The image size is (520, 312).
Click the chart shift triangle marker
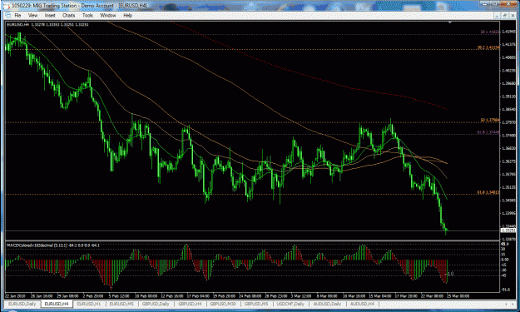tap(449, 22)
